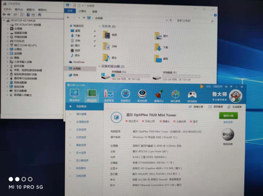Expand 网络适配器 node in Device Manager
Viewport: 263px width, 196px height.
coord(7,82)
